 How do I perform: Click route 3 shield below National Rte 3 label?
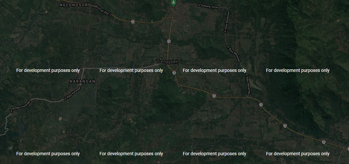pos(133,21)
